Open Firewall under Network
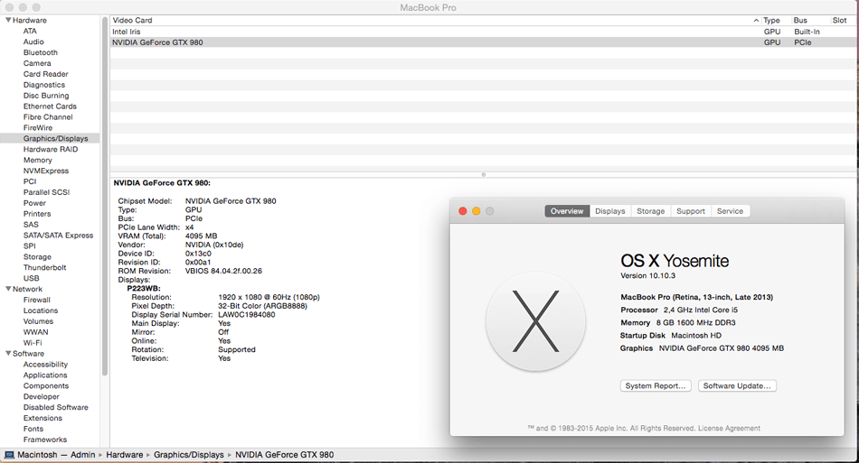The width and height of the screenshot is (859, 463). point(37,300)
